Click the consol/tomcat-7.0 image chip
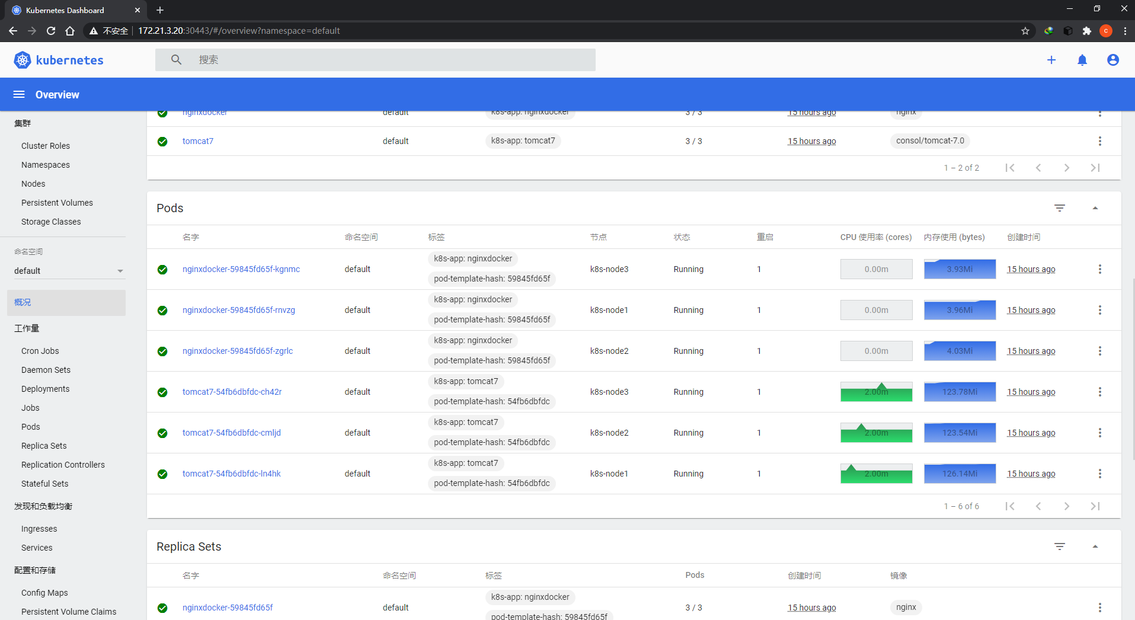The height and width of the screenshot is (620, 1135). pyautogui.click(x=930, y=141)
